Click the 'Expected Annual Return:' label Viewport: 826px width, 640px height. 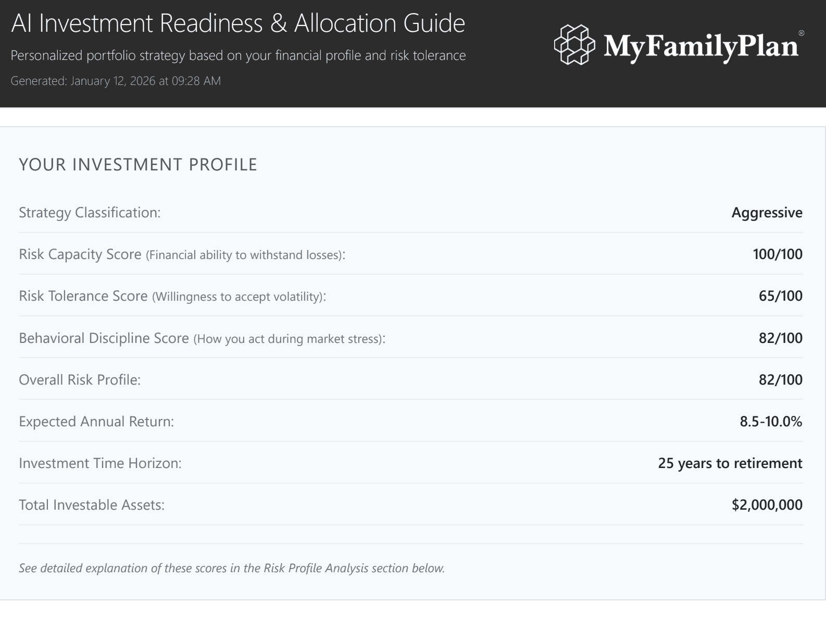click(x=96, y=422)
